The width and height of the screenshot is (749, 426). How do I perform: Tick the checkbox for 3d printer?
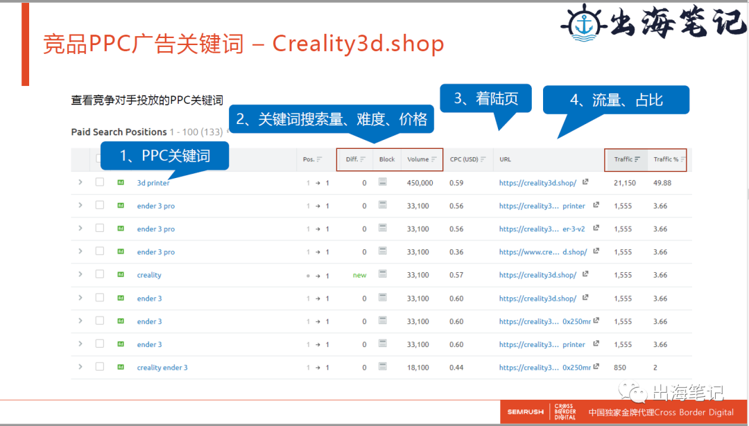pos(99,181)
